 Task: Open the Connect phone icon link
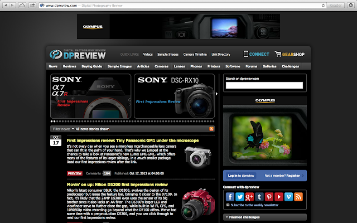click(257, 54)
